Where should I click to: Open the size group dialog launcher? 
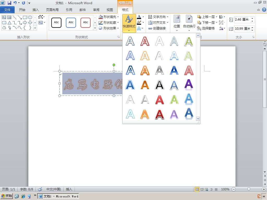tap(253, 37)
